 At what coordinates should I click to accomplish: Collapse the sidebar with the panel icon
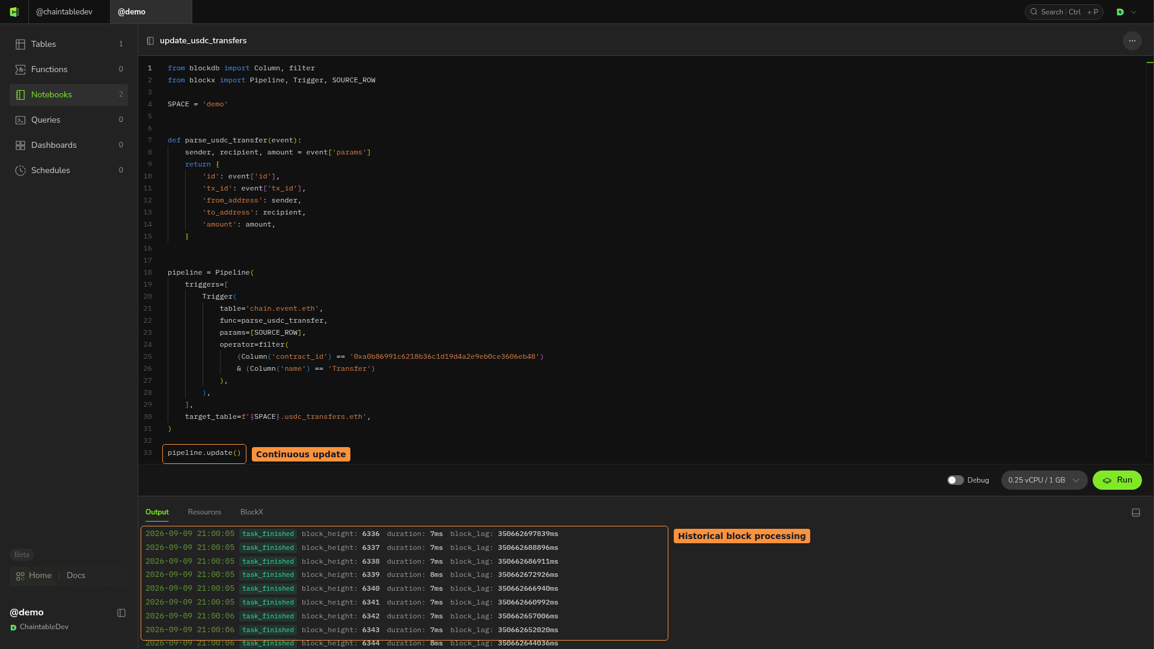click(121, 613)
